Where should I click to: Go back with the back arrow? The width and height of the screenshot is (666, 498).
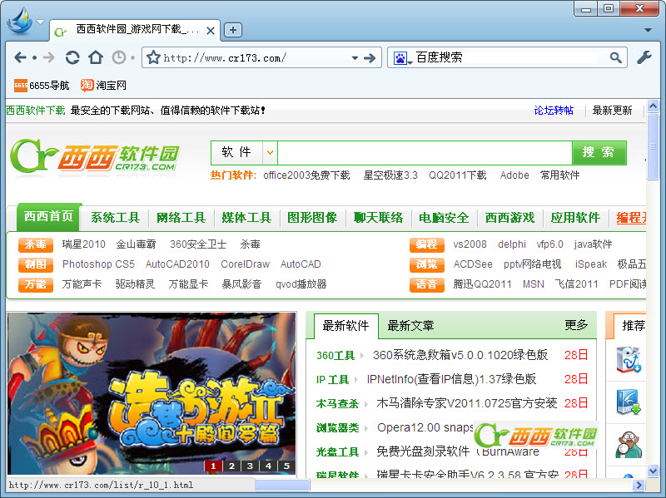[20, 57]
